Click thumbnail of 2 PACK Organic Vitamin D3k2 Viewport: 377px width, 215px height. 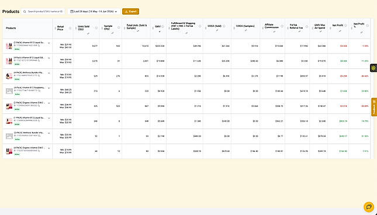point(9,106)
